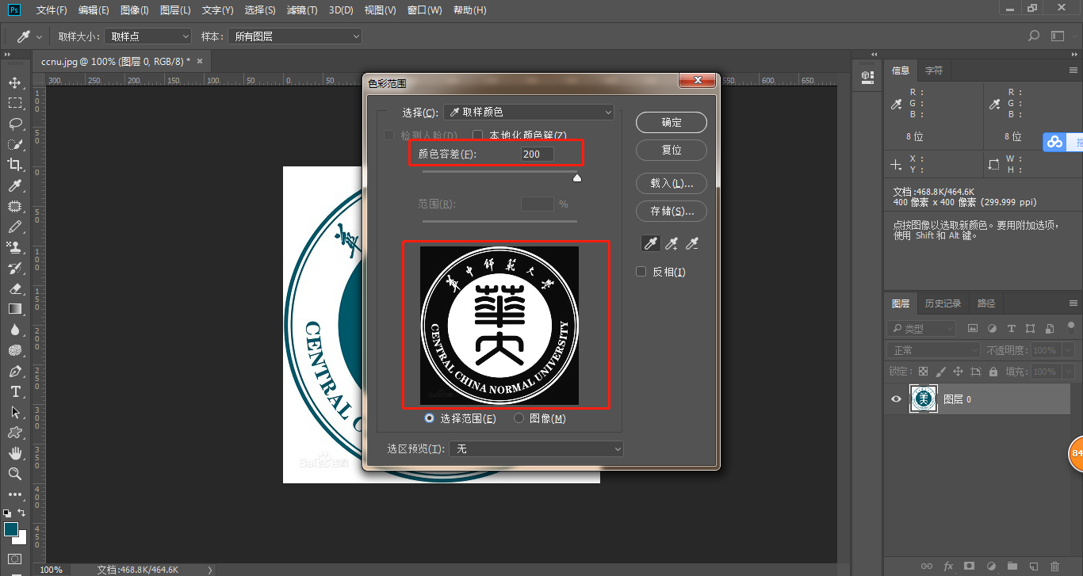Image resolution: width=1083 pixels, height=576 pixels.
Task: Open layer blend mode 正常 dropdown
Action: click(x=934, y=350)
